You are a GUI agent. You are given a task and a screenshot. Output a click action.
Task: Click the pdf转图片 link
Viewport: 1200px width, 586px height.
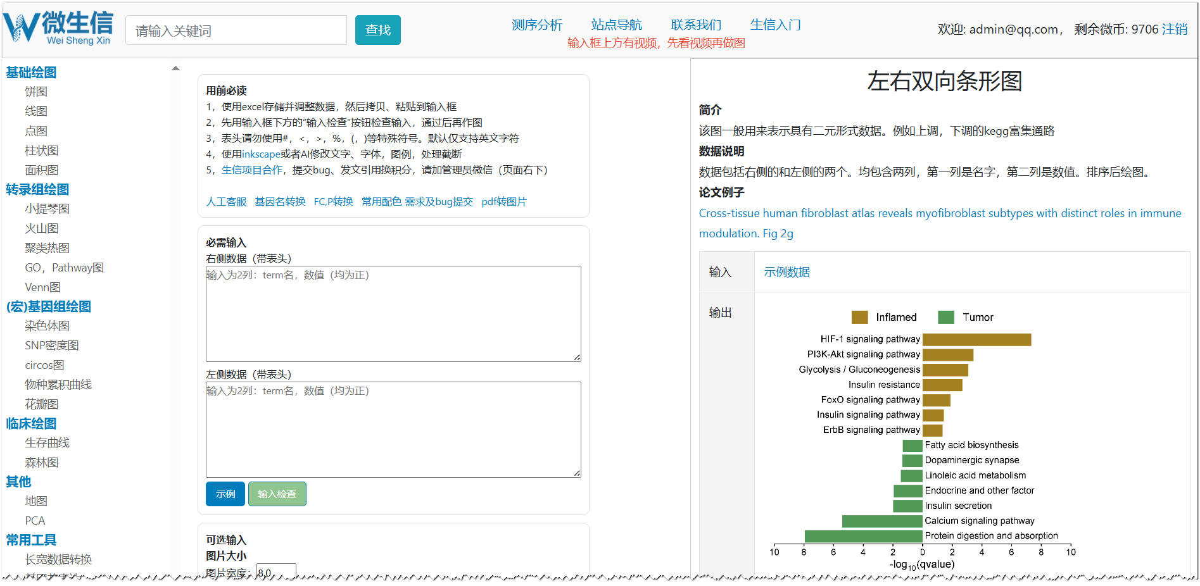point(504,202)
